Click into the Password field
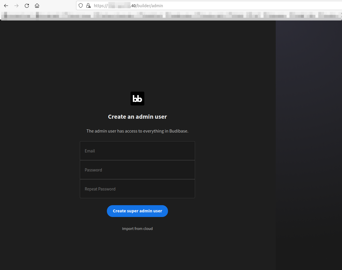The image size is (342, 270). 137,170
